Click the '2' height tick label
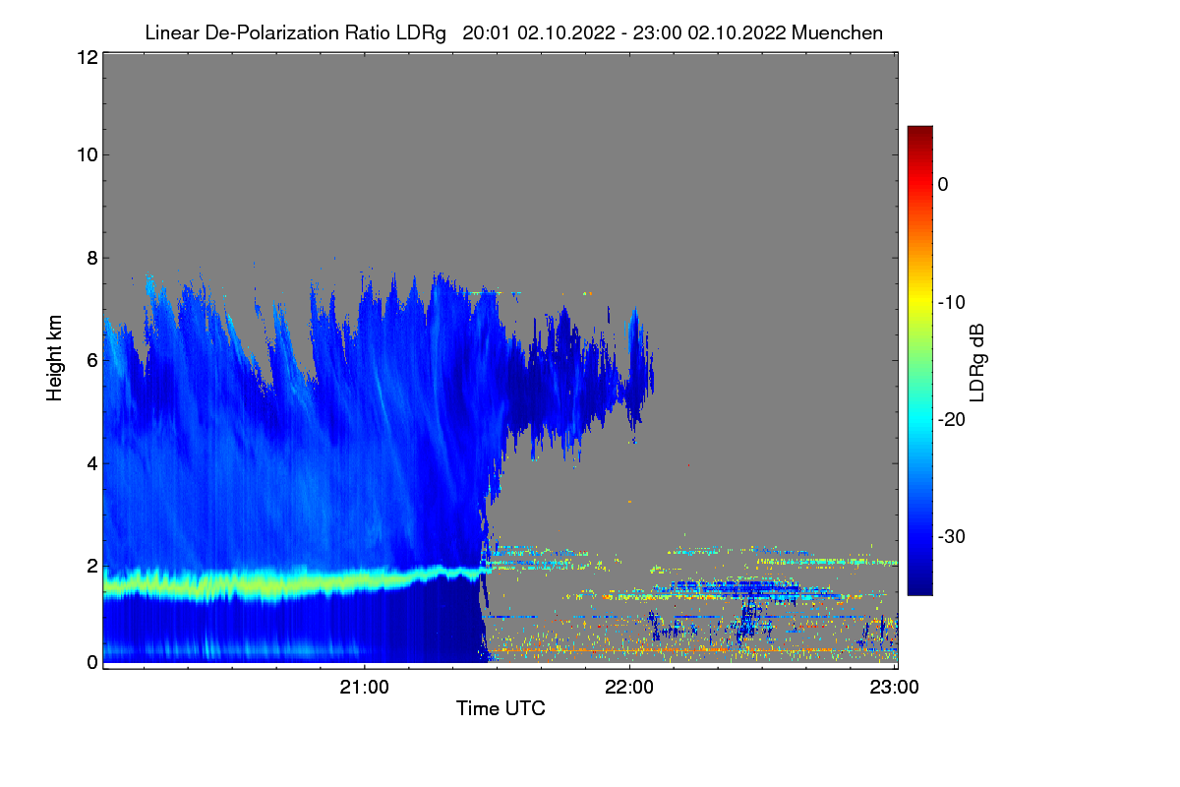Screen dimensions: 1180x787 pos(90,566)
